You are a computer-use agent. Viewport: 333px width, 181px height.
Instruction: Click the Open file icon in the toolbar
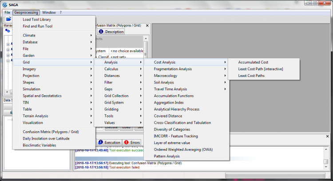[x=8, y=19]
